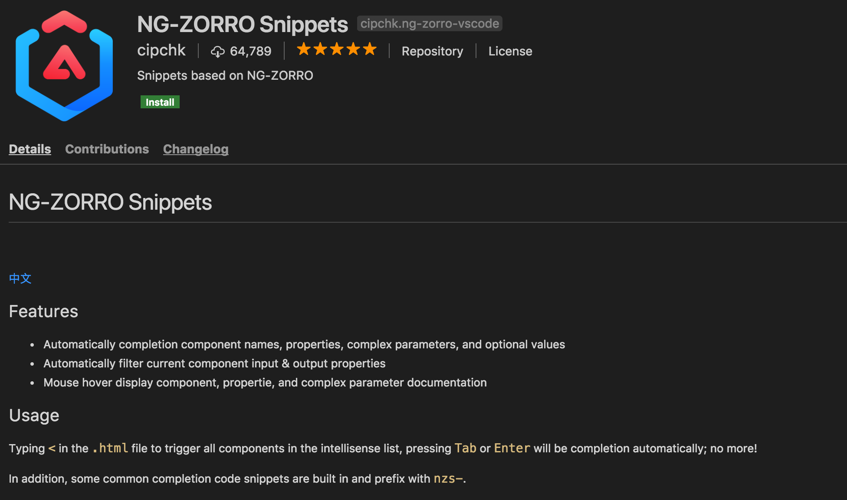Click the Snippets based on NG-ZORRO description
This screenshot has width=847, height=500.
(225, 75)
